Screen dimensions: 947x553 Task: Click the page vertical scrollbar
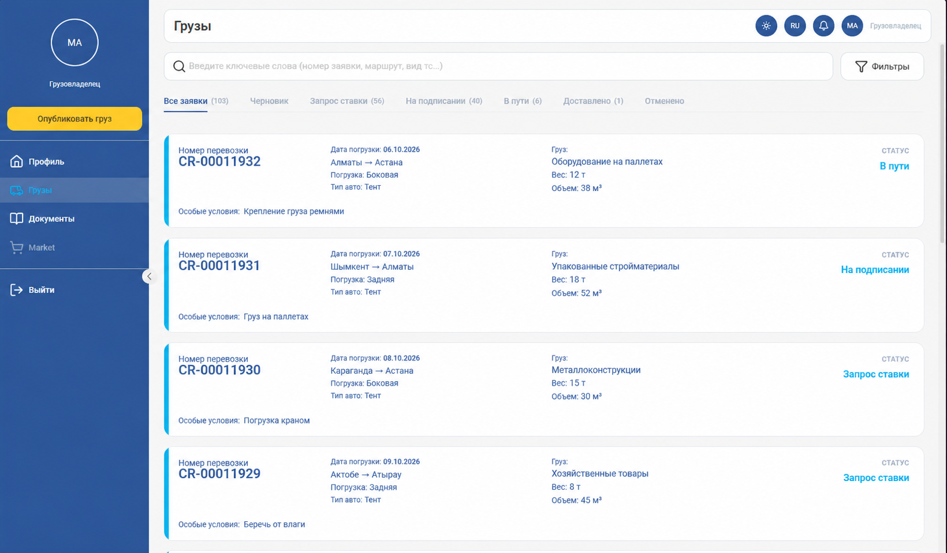[943, 144]
